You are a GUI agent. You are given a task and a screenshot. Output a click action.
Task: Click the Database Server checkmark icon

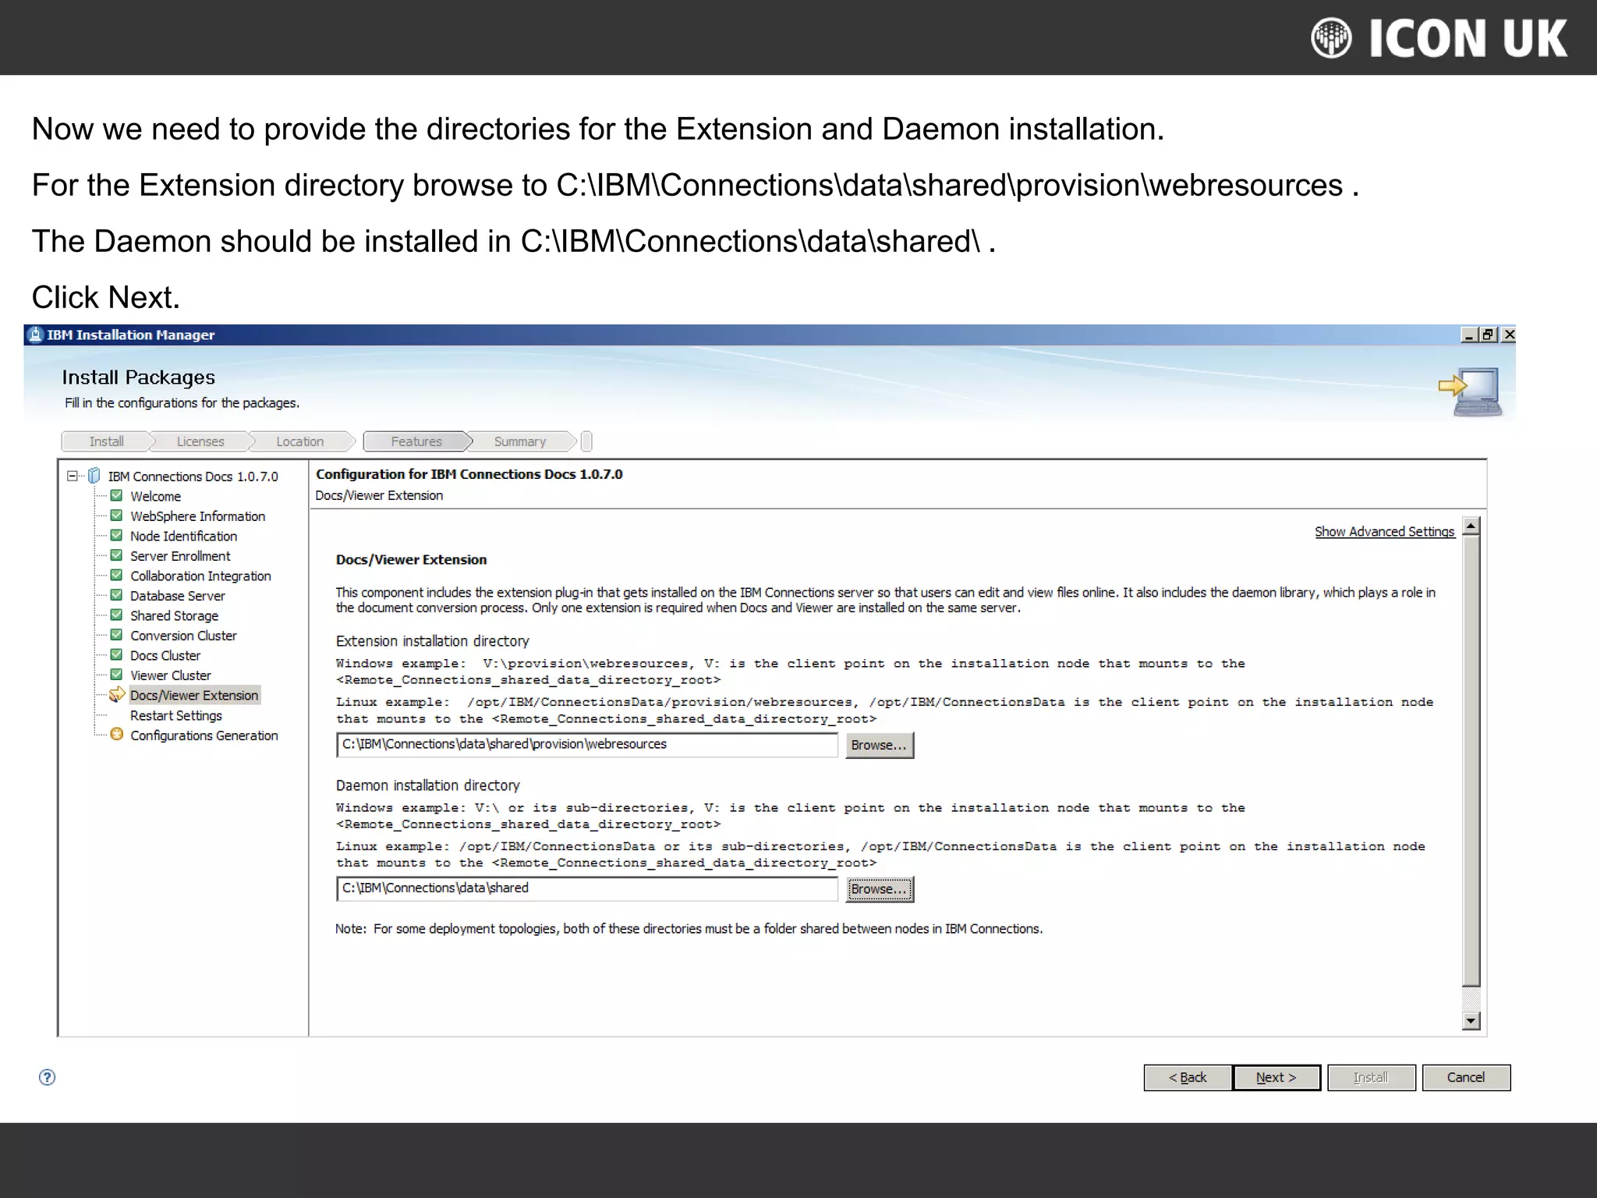pos(116,595)
